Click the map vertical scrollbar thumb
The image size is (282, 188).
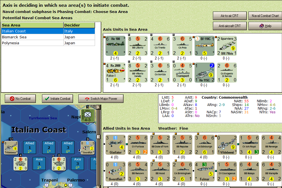click(98, 137)
